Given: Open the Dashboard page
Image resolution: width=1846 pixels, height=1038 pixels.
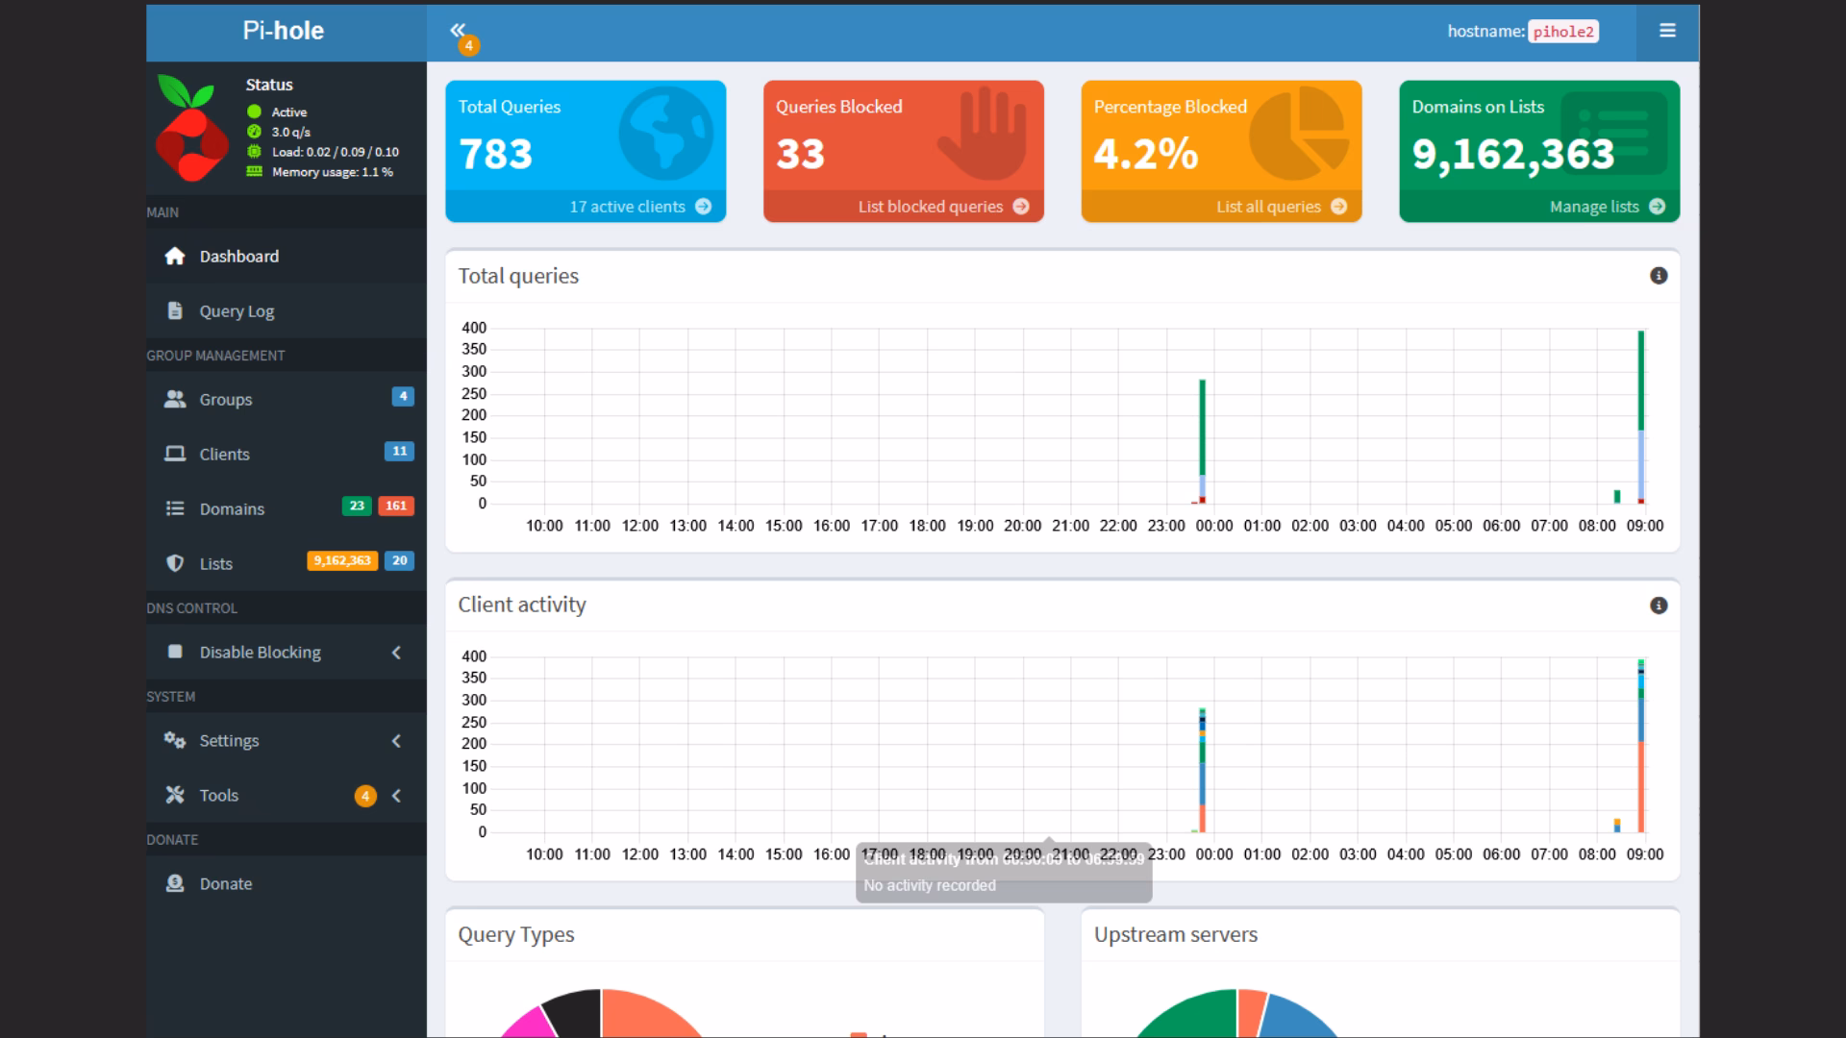Looking at the screenshot, I should coord(286,256).
